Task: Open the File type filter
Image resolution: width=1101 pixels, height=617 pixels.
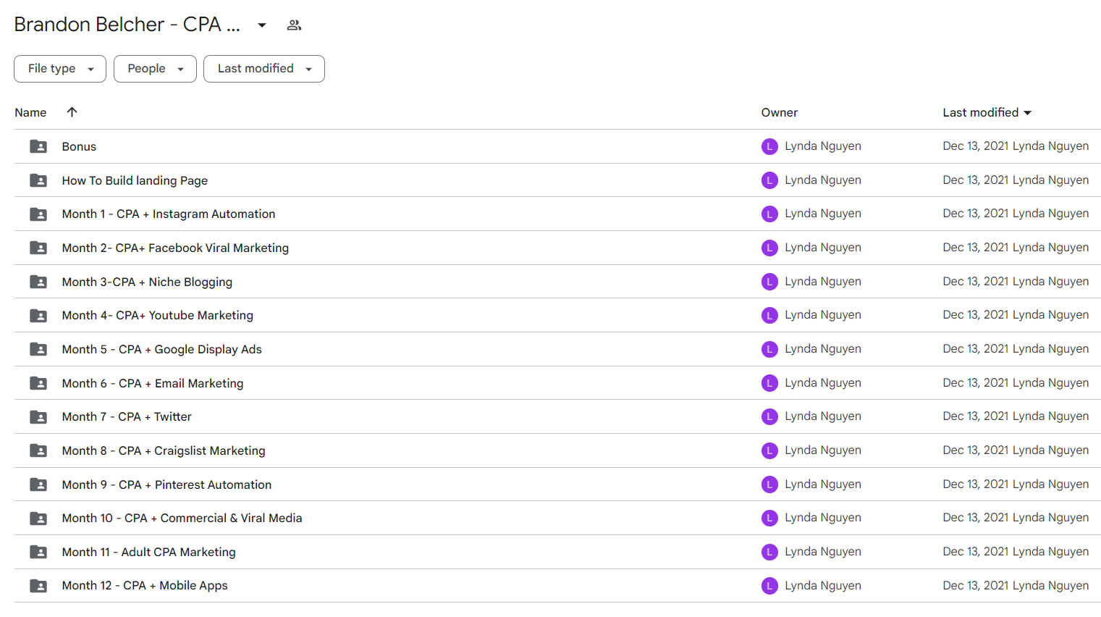Action: (x=60, y=69)
